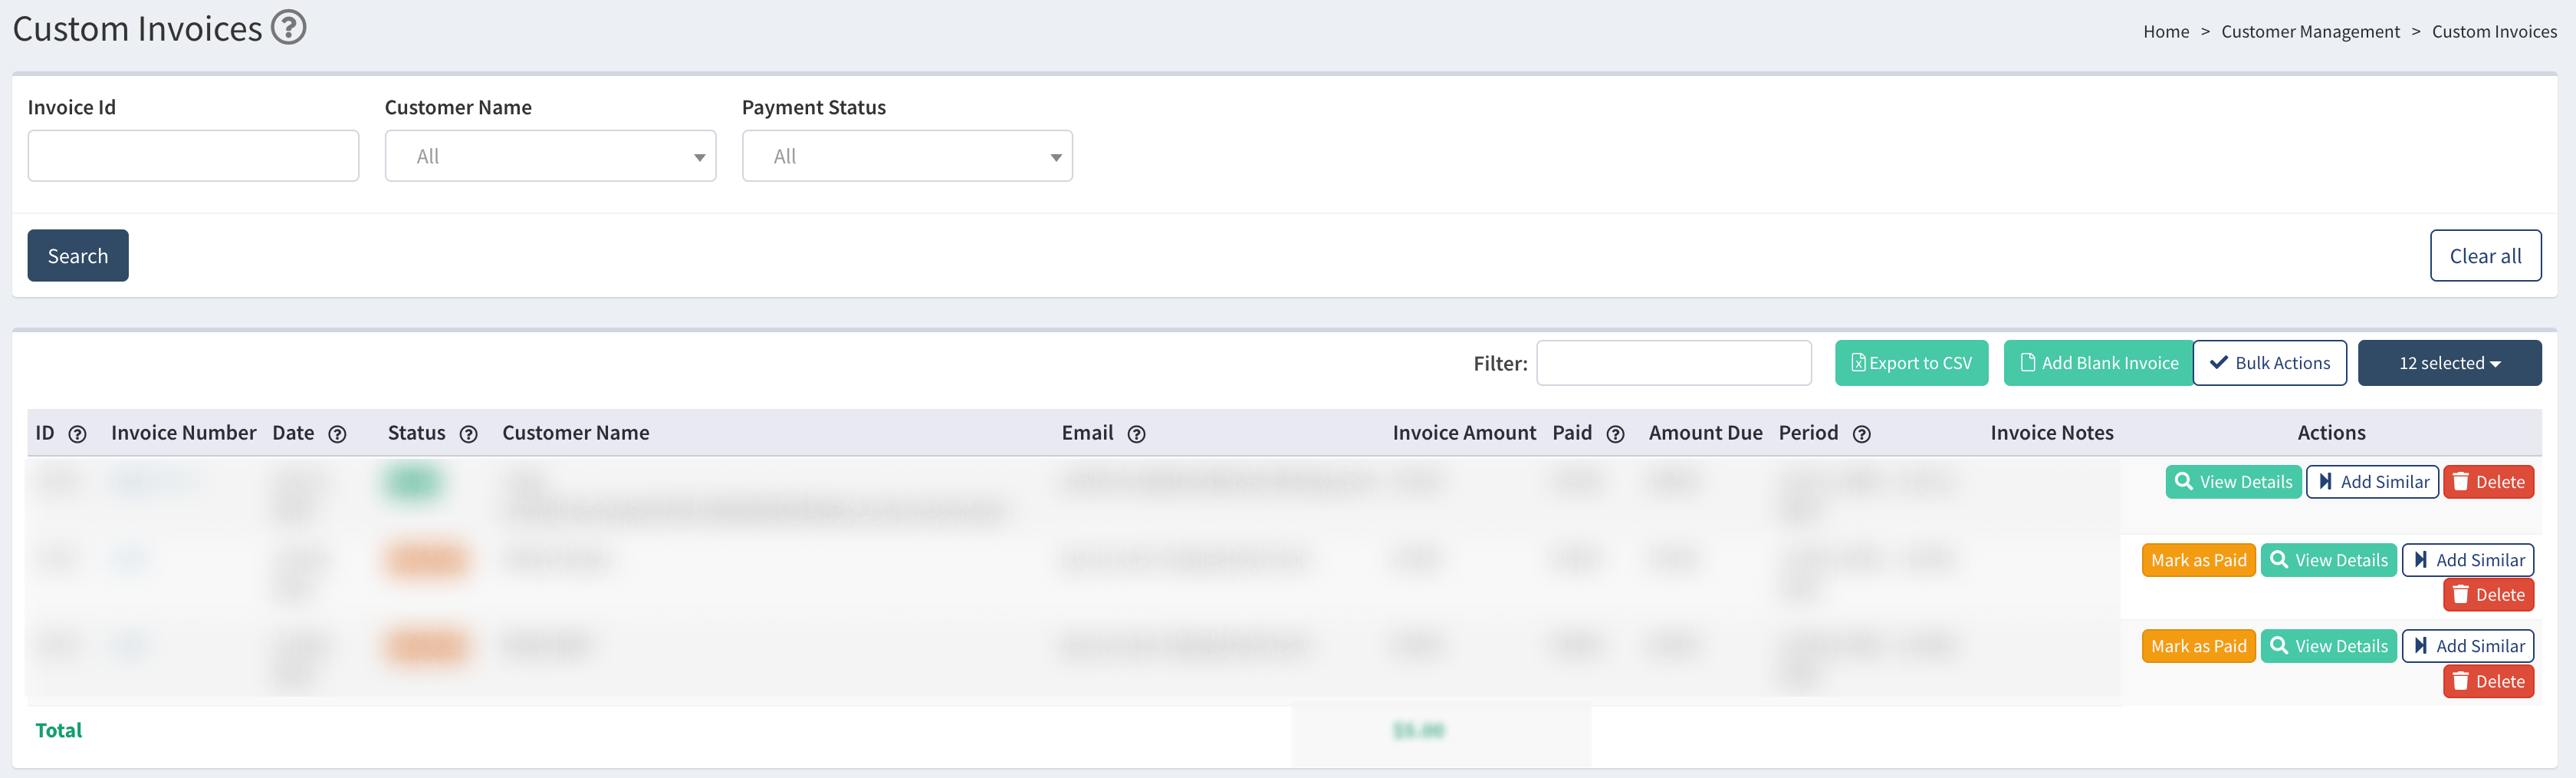Image resolution: width=2576 pixels, height=778 pixels.
Task: Focus the Filter text box
Action: point(1673,362)
